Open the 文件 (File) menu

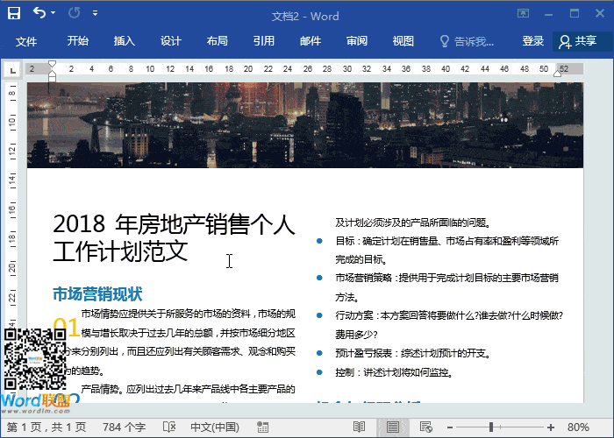tap(26, 41)
